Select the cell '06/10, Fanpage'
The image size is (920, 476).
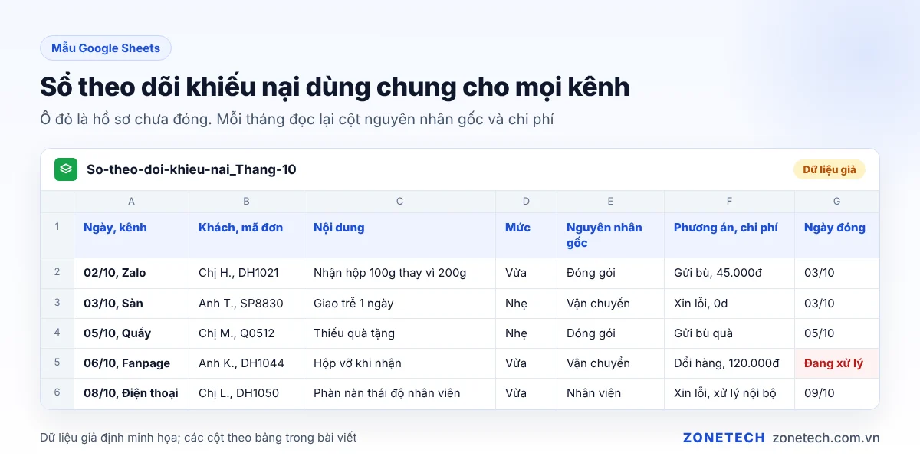click(x=132, y=363)
